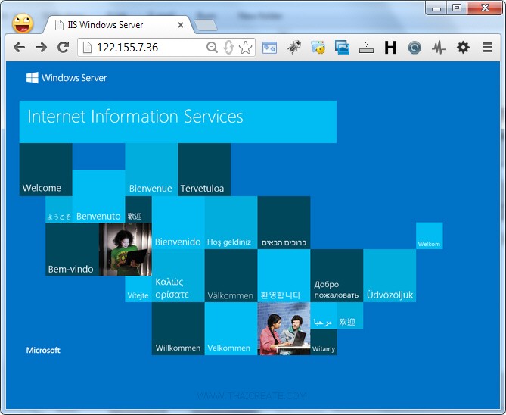Click the Arabic مرحبا tile
Image resolution: width=506 pixels, height=415 pixels.
(x=324, y=316)
